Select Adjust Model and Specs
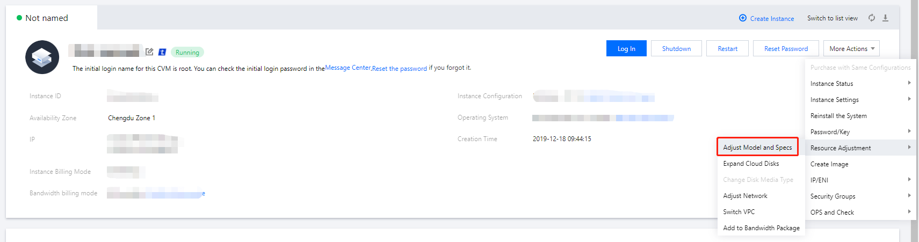This screenshot has height=242, width=919. tap(757, 148)
